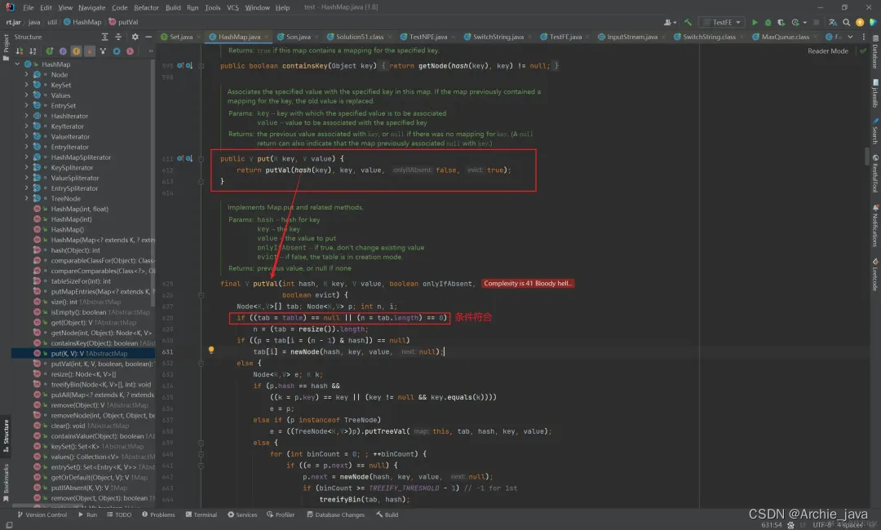Viewport: 881px width, 530px height.
Task: Click the orange updates icon
Action: (x=860, y=23)
